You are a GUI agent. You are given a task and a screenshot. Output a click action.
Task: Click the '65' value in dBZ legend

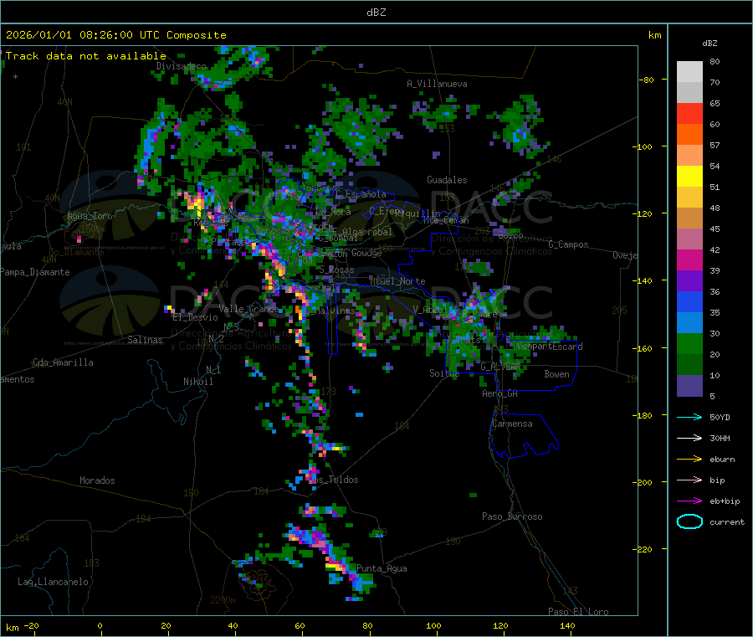click(715, 103)
